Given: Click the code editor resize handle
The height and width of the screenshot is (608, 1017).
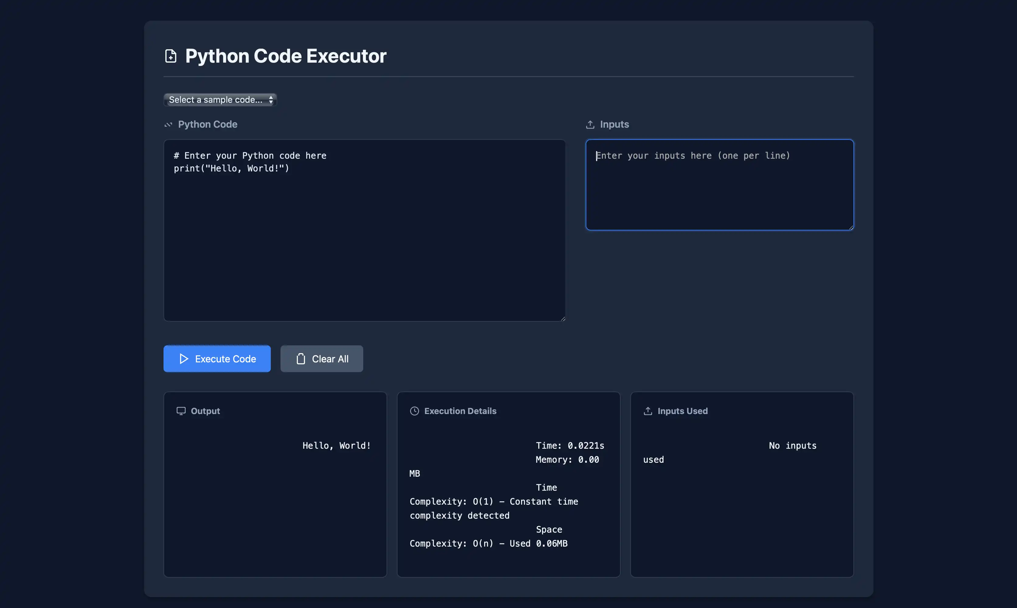Looking at the screenshot, I should click(x=563, y=318).
